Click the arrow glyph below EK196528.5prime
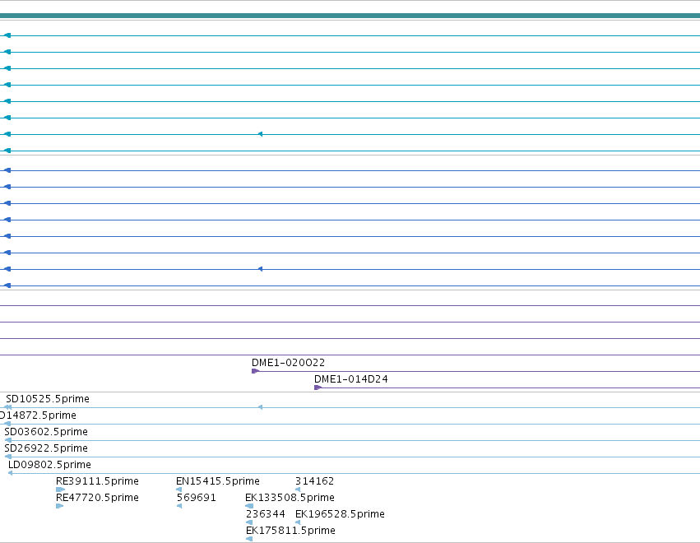This screenshot has width=700, height=543. (298, 523)
